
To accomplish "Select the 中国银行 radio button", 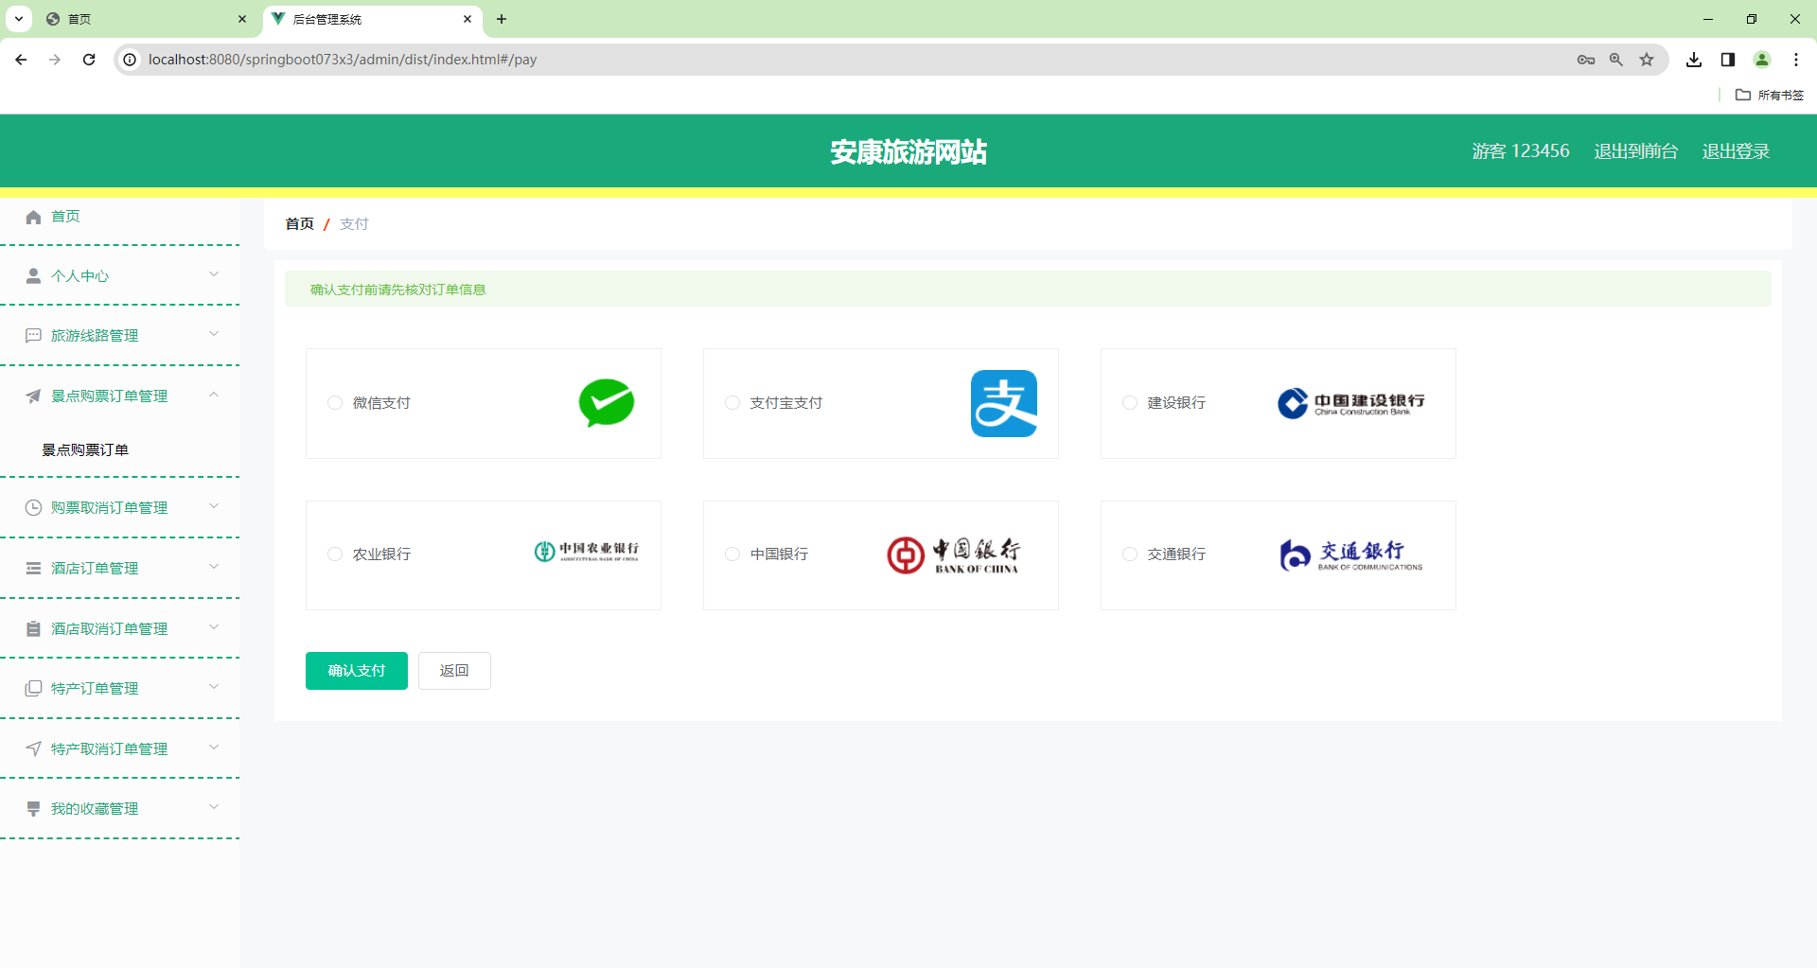I will pyautogui.click(x=732, y=554).
